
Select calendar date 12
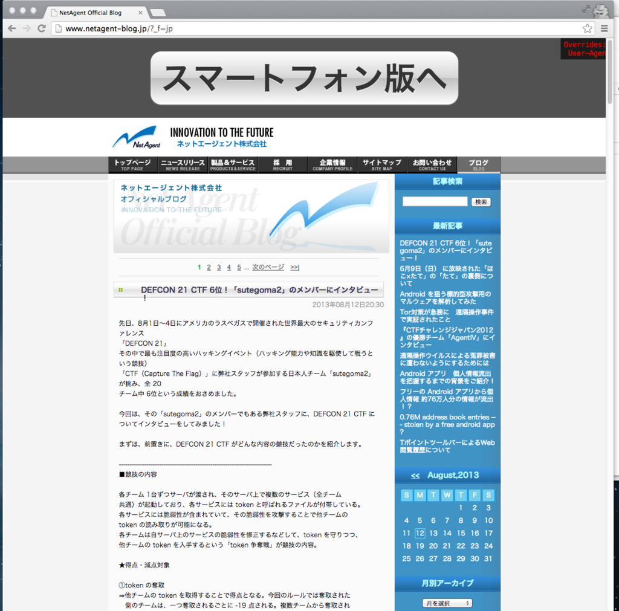pyautogui.click(x=420, y=533)
